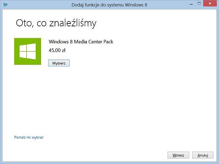Minimize the Dodaj funkcje window
Viewport: 219px width, 164px height.
(x=191, y=4)
